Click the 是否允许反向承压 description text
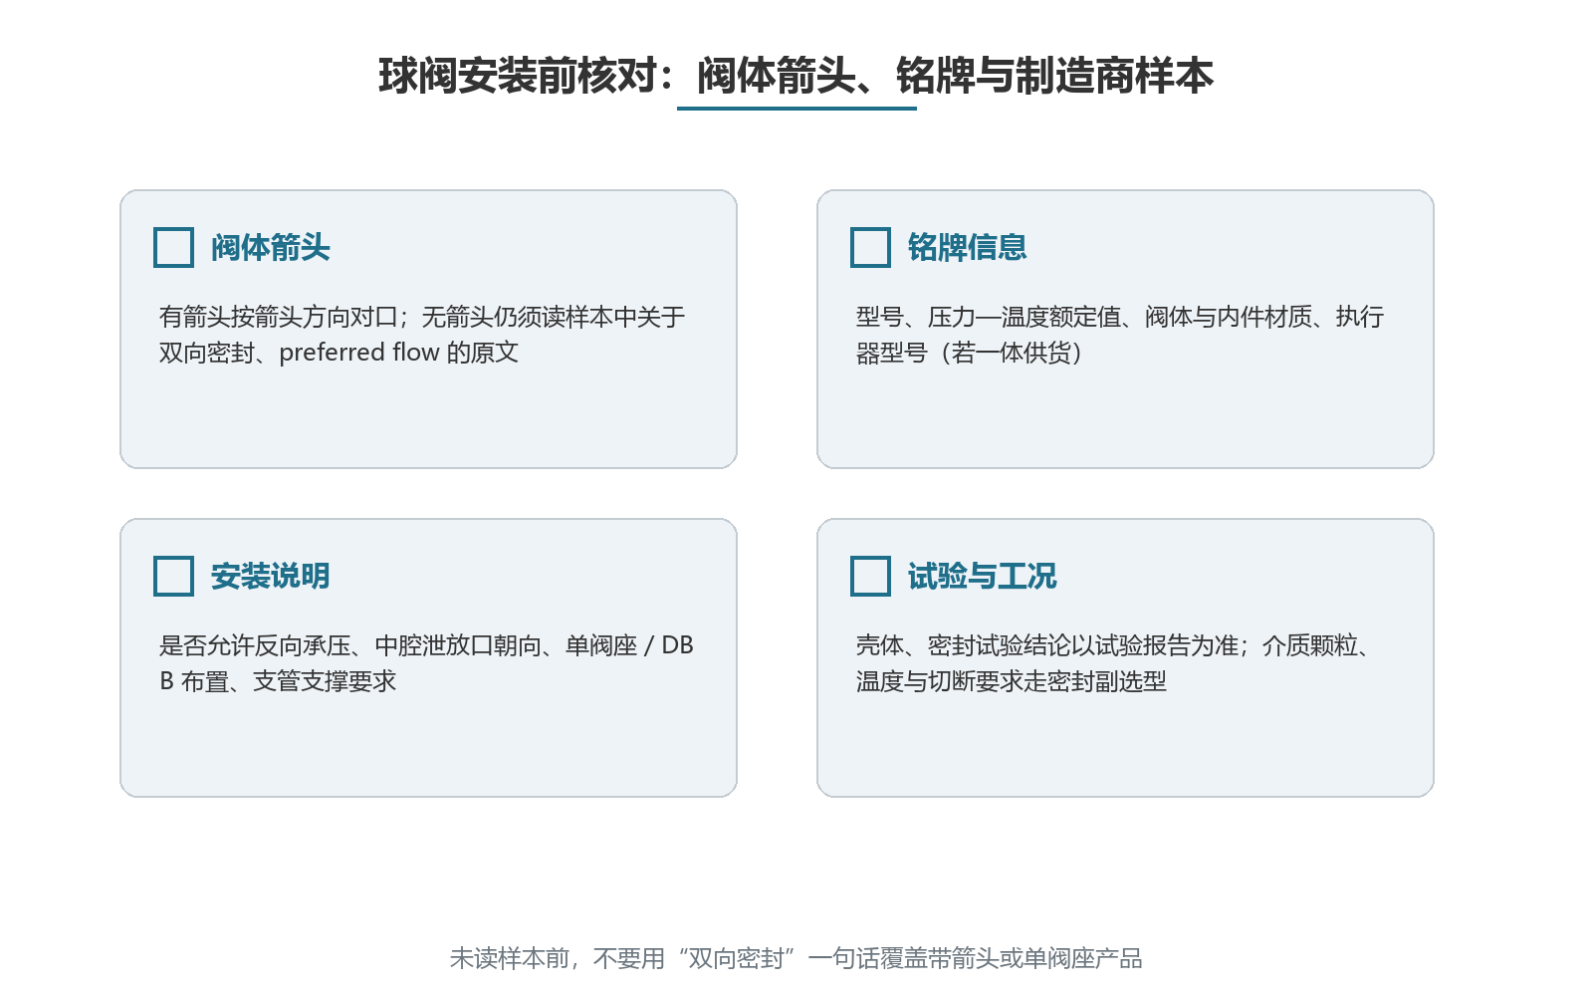Image resolution: width=1593 pixels, height=996 pixels. click(x=426, y=663)
